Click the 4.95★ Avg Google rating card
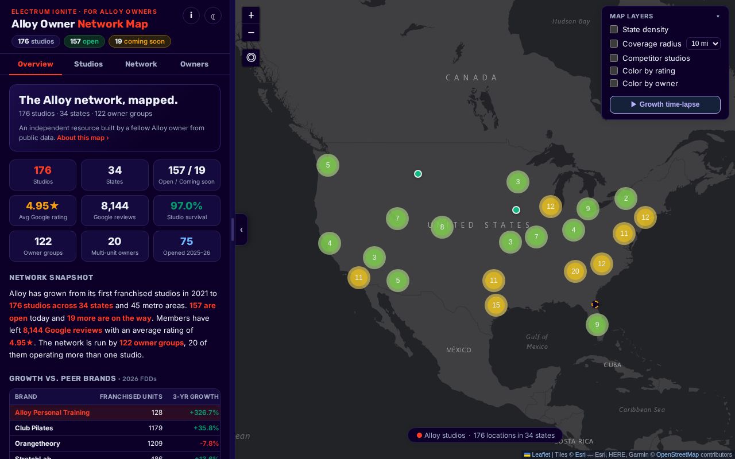This screenshot has width=735, height=459. pos(43,211)
